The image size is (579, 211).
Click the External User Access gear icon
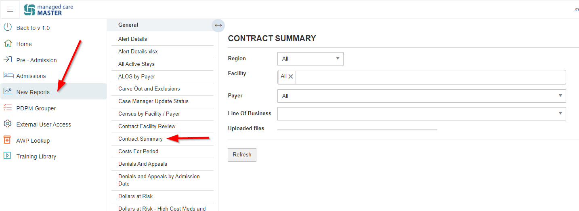(8, 124)
